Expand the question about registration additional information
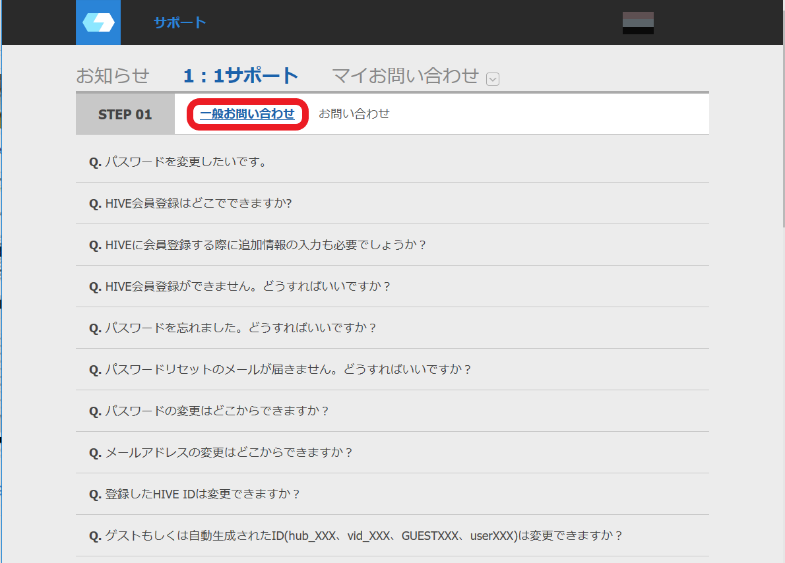Screen dimensions: 785x563 [257, 244]
